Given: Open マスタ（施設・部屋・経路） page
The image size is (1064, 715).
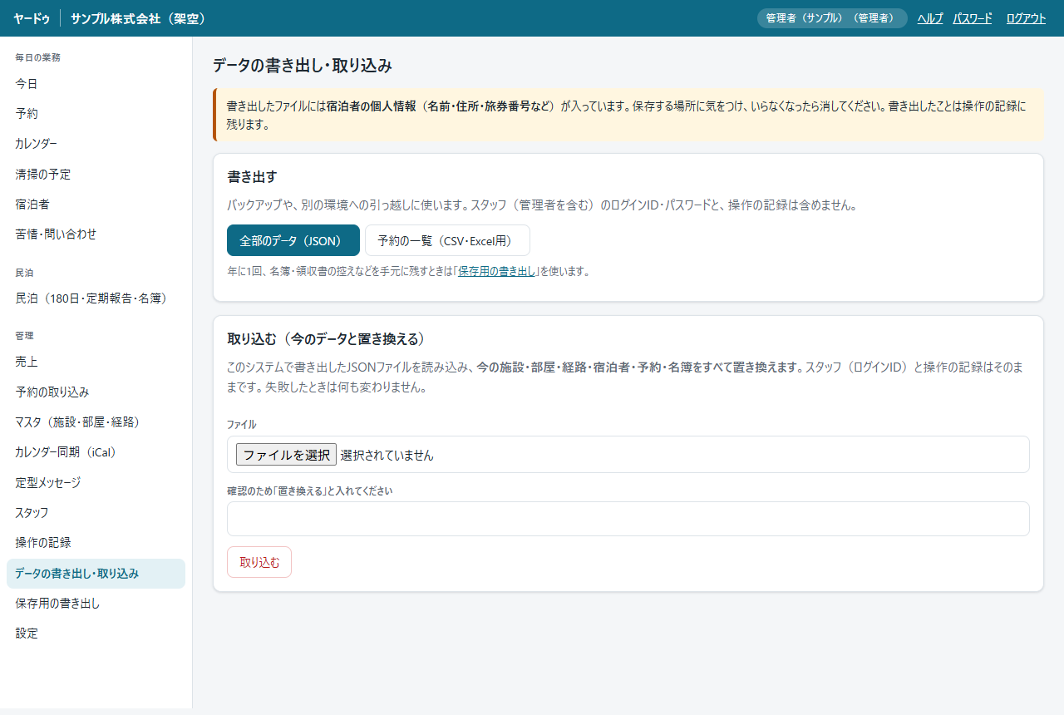Looking at the screenshot, I should [96, 422].
